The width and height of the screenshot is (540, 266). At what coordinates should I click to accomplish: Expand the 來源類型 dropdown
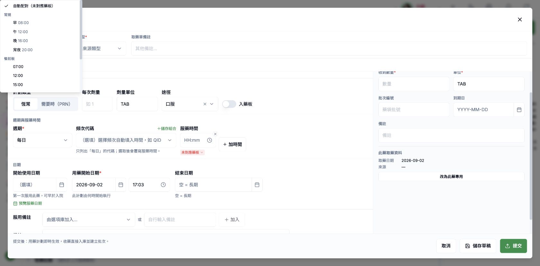coord(103,49)
